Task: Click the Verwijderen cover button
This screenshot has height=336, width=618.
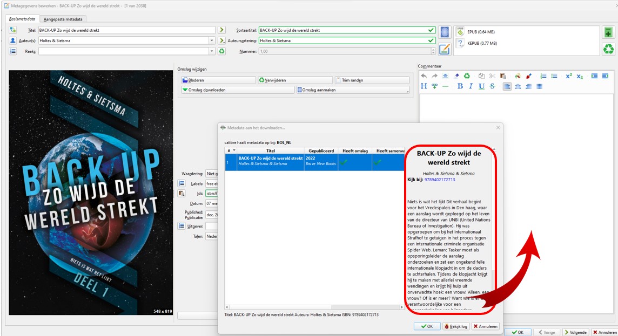Action: pyautogui.click(x=295, y=80)
